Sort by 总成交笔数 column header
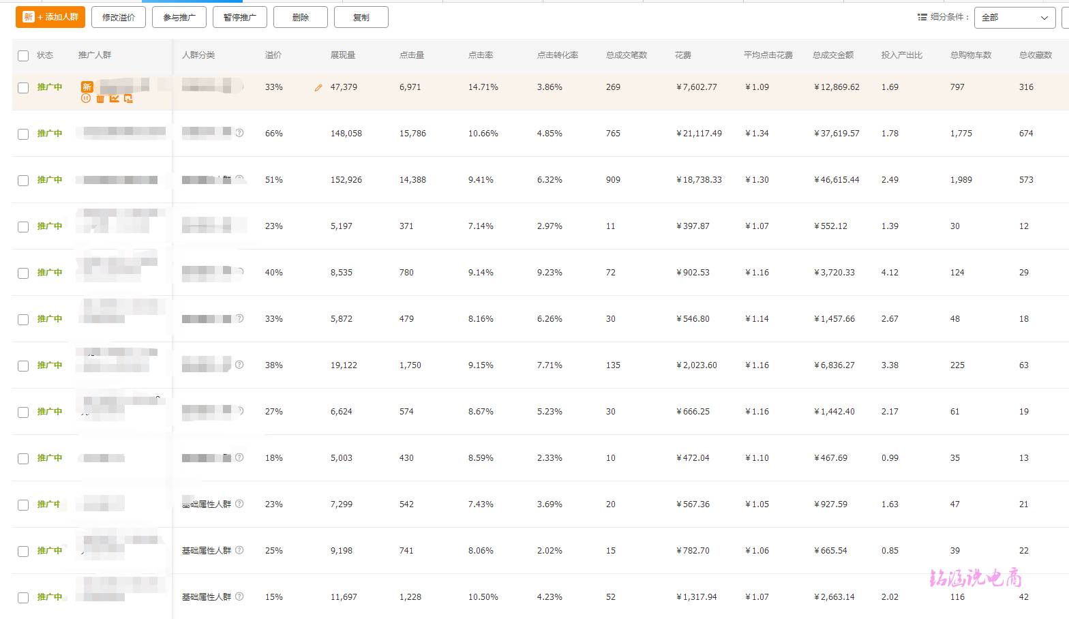 [x=627, y=55]
